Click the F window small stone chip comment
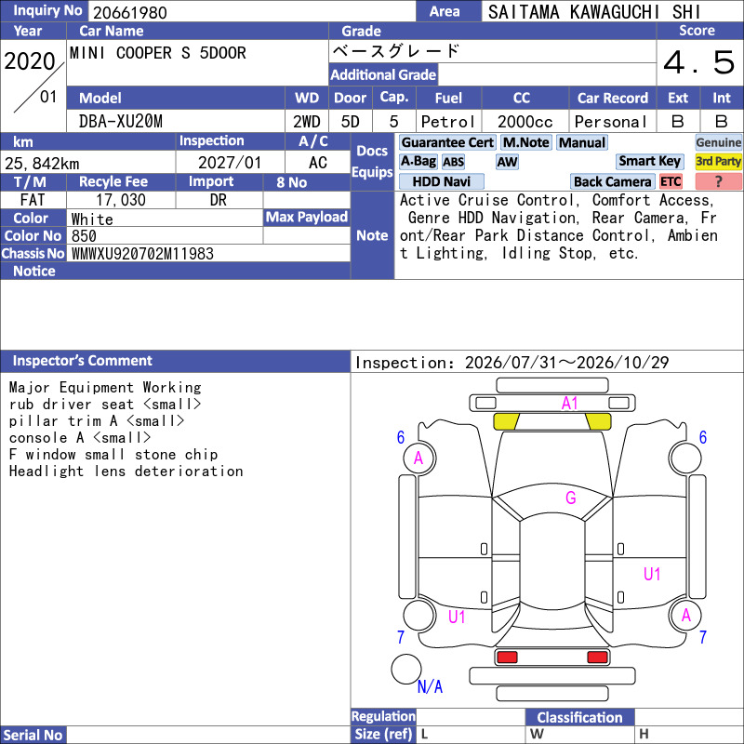Viewport: 744px width, 744px height. click(113, 455)
